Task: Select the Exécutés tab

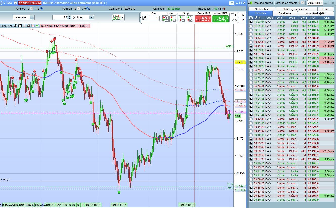Action: (x=260, y=13)
